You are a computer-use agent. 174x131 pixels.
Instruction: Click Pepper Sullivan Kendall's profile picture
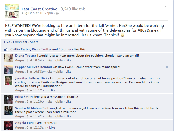point(9,69)
